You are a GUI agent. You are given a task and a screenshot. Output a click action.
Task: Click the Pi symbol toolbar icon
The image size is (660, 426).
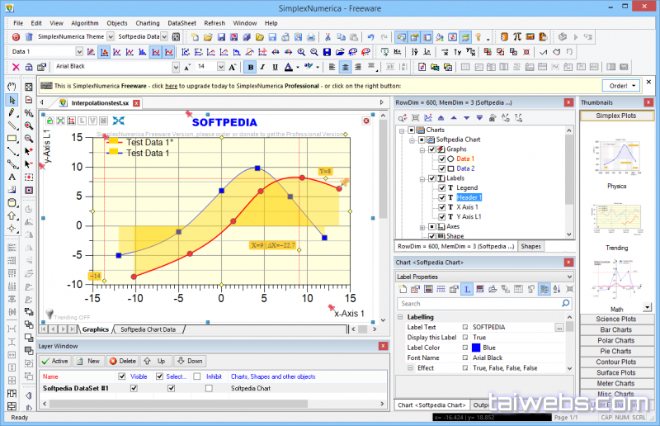click(516, 37)
